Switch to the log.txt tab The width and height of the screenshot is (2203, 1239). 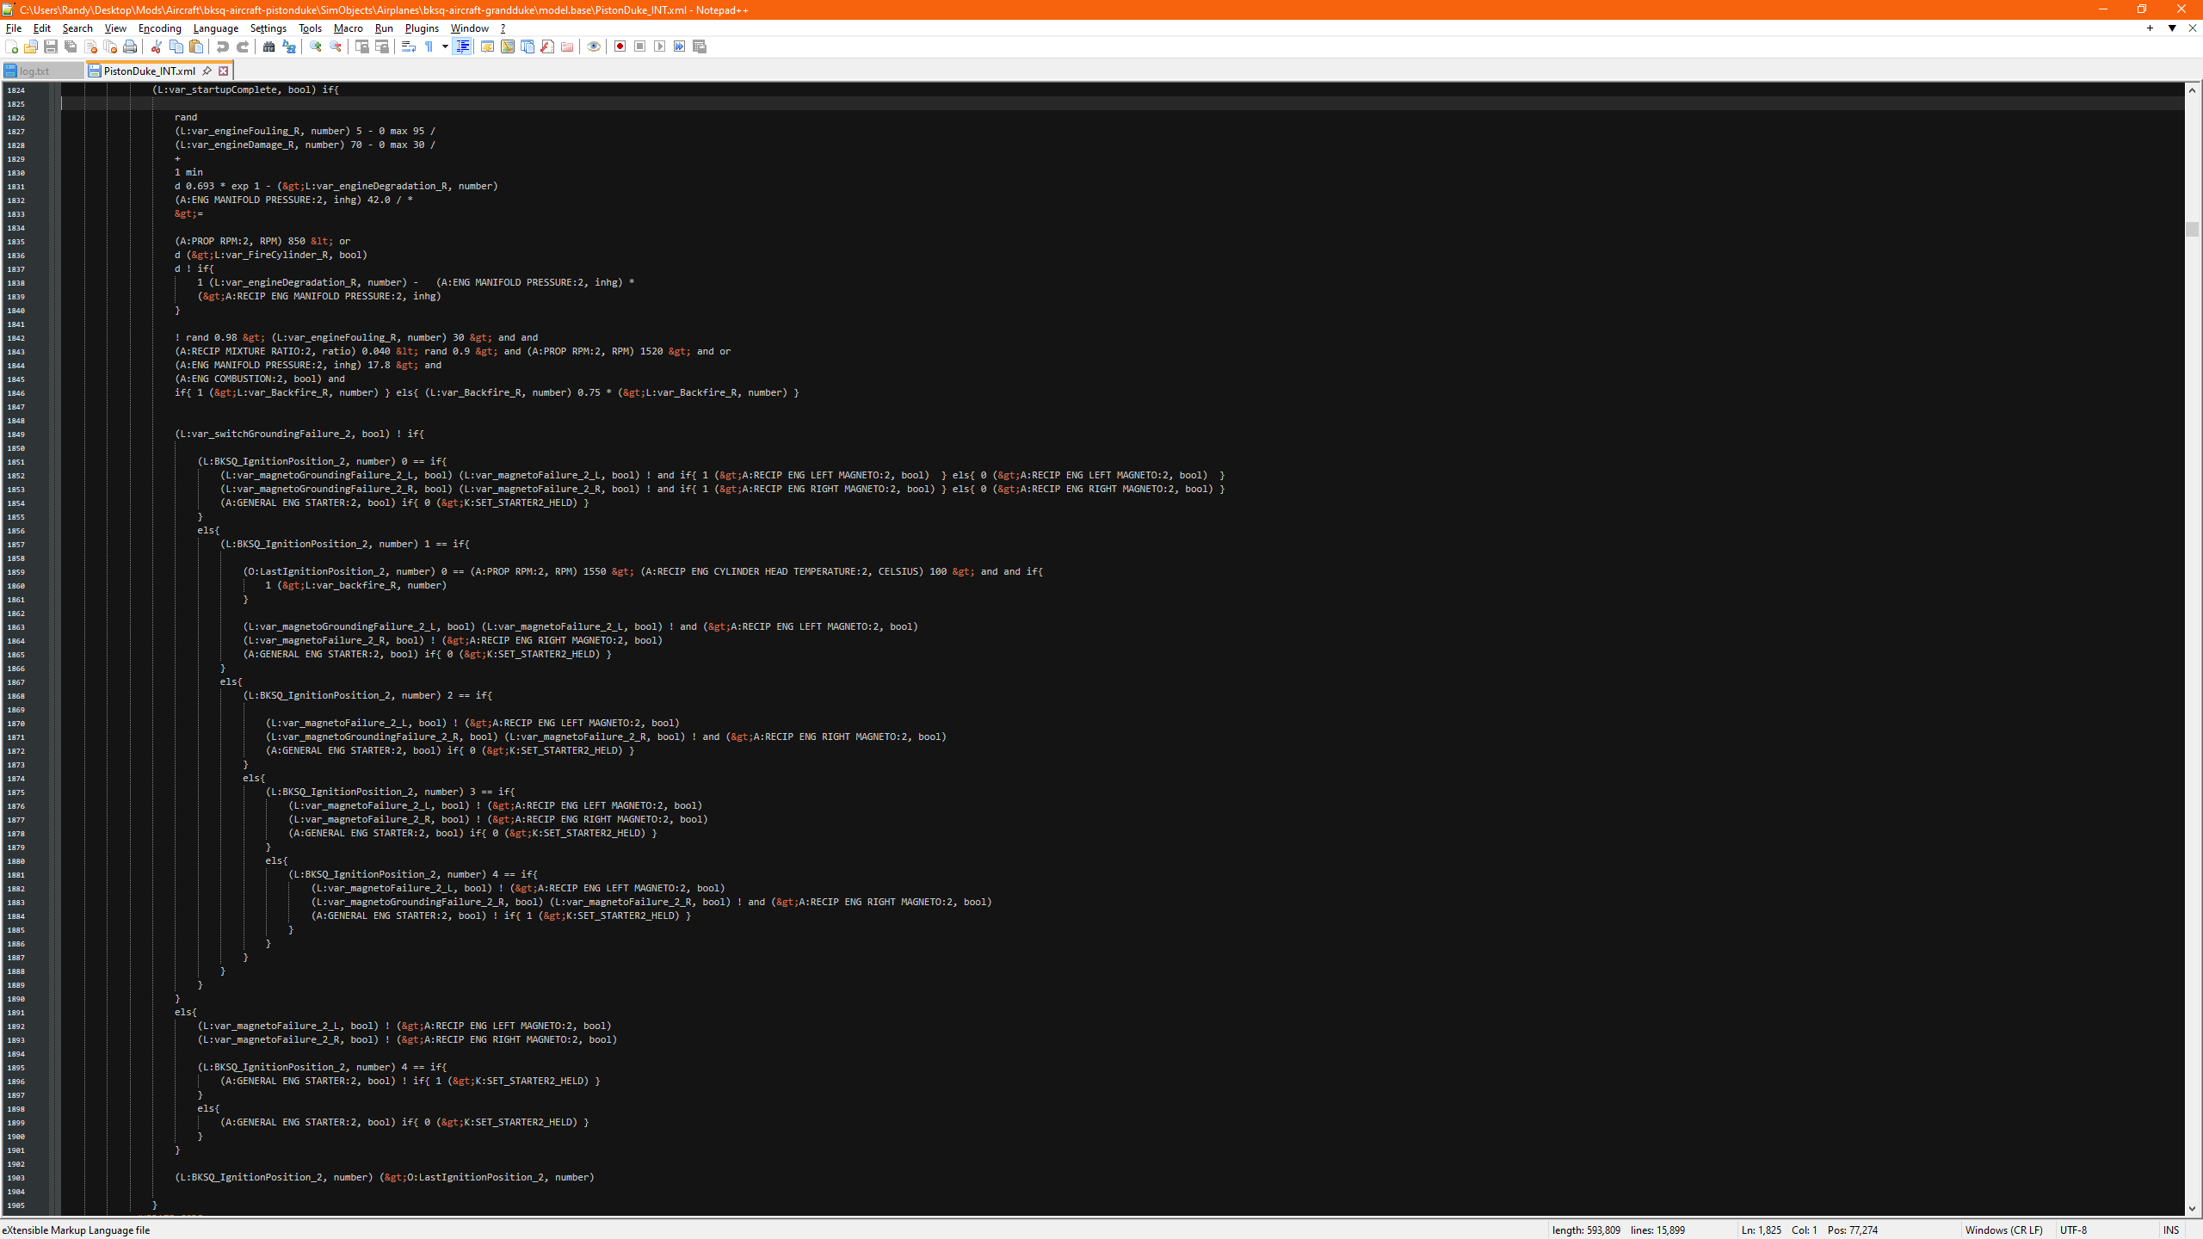tap(34, 71)
